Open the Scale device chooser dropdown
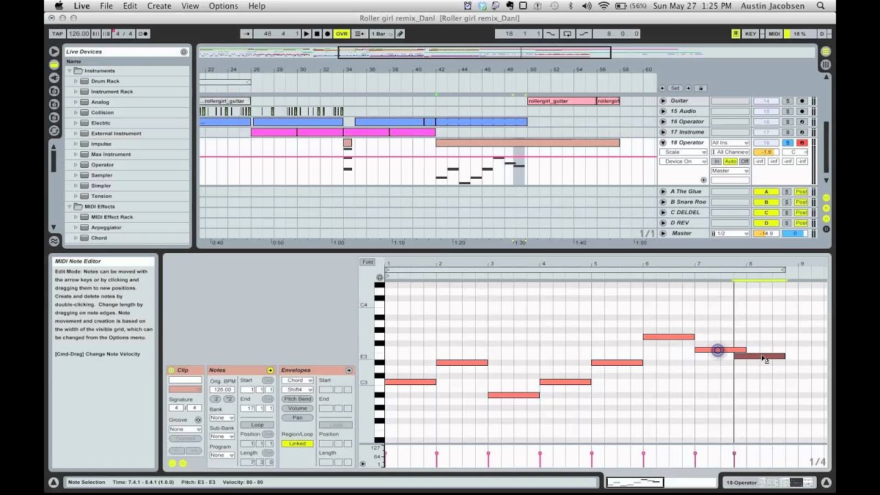 (x=683, y=152)
